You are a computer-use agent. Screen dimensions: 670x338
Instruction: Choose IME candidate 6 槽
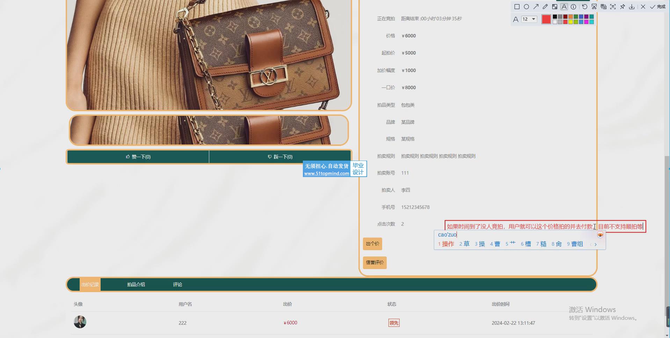(526, 244)
